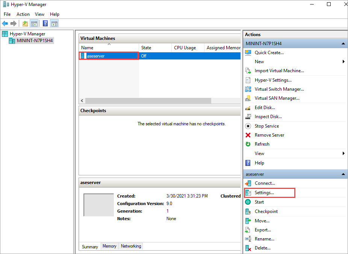348x254 pixels.
Task: Click the back navigation arrow
Action: 5,23
